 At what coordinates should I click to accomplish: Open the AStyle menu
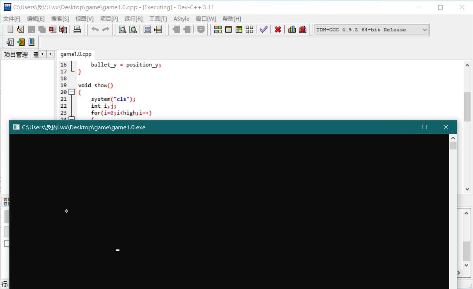pyautogui.click(x=181, y=19)
